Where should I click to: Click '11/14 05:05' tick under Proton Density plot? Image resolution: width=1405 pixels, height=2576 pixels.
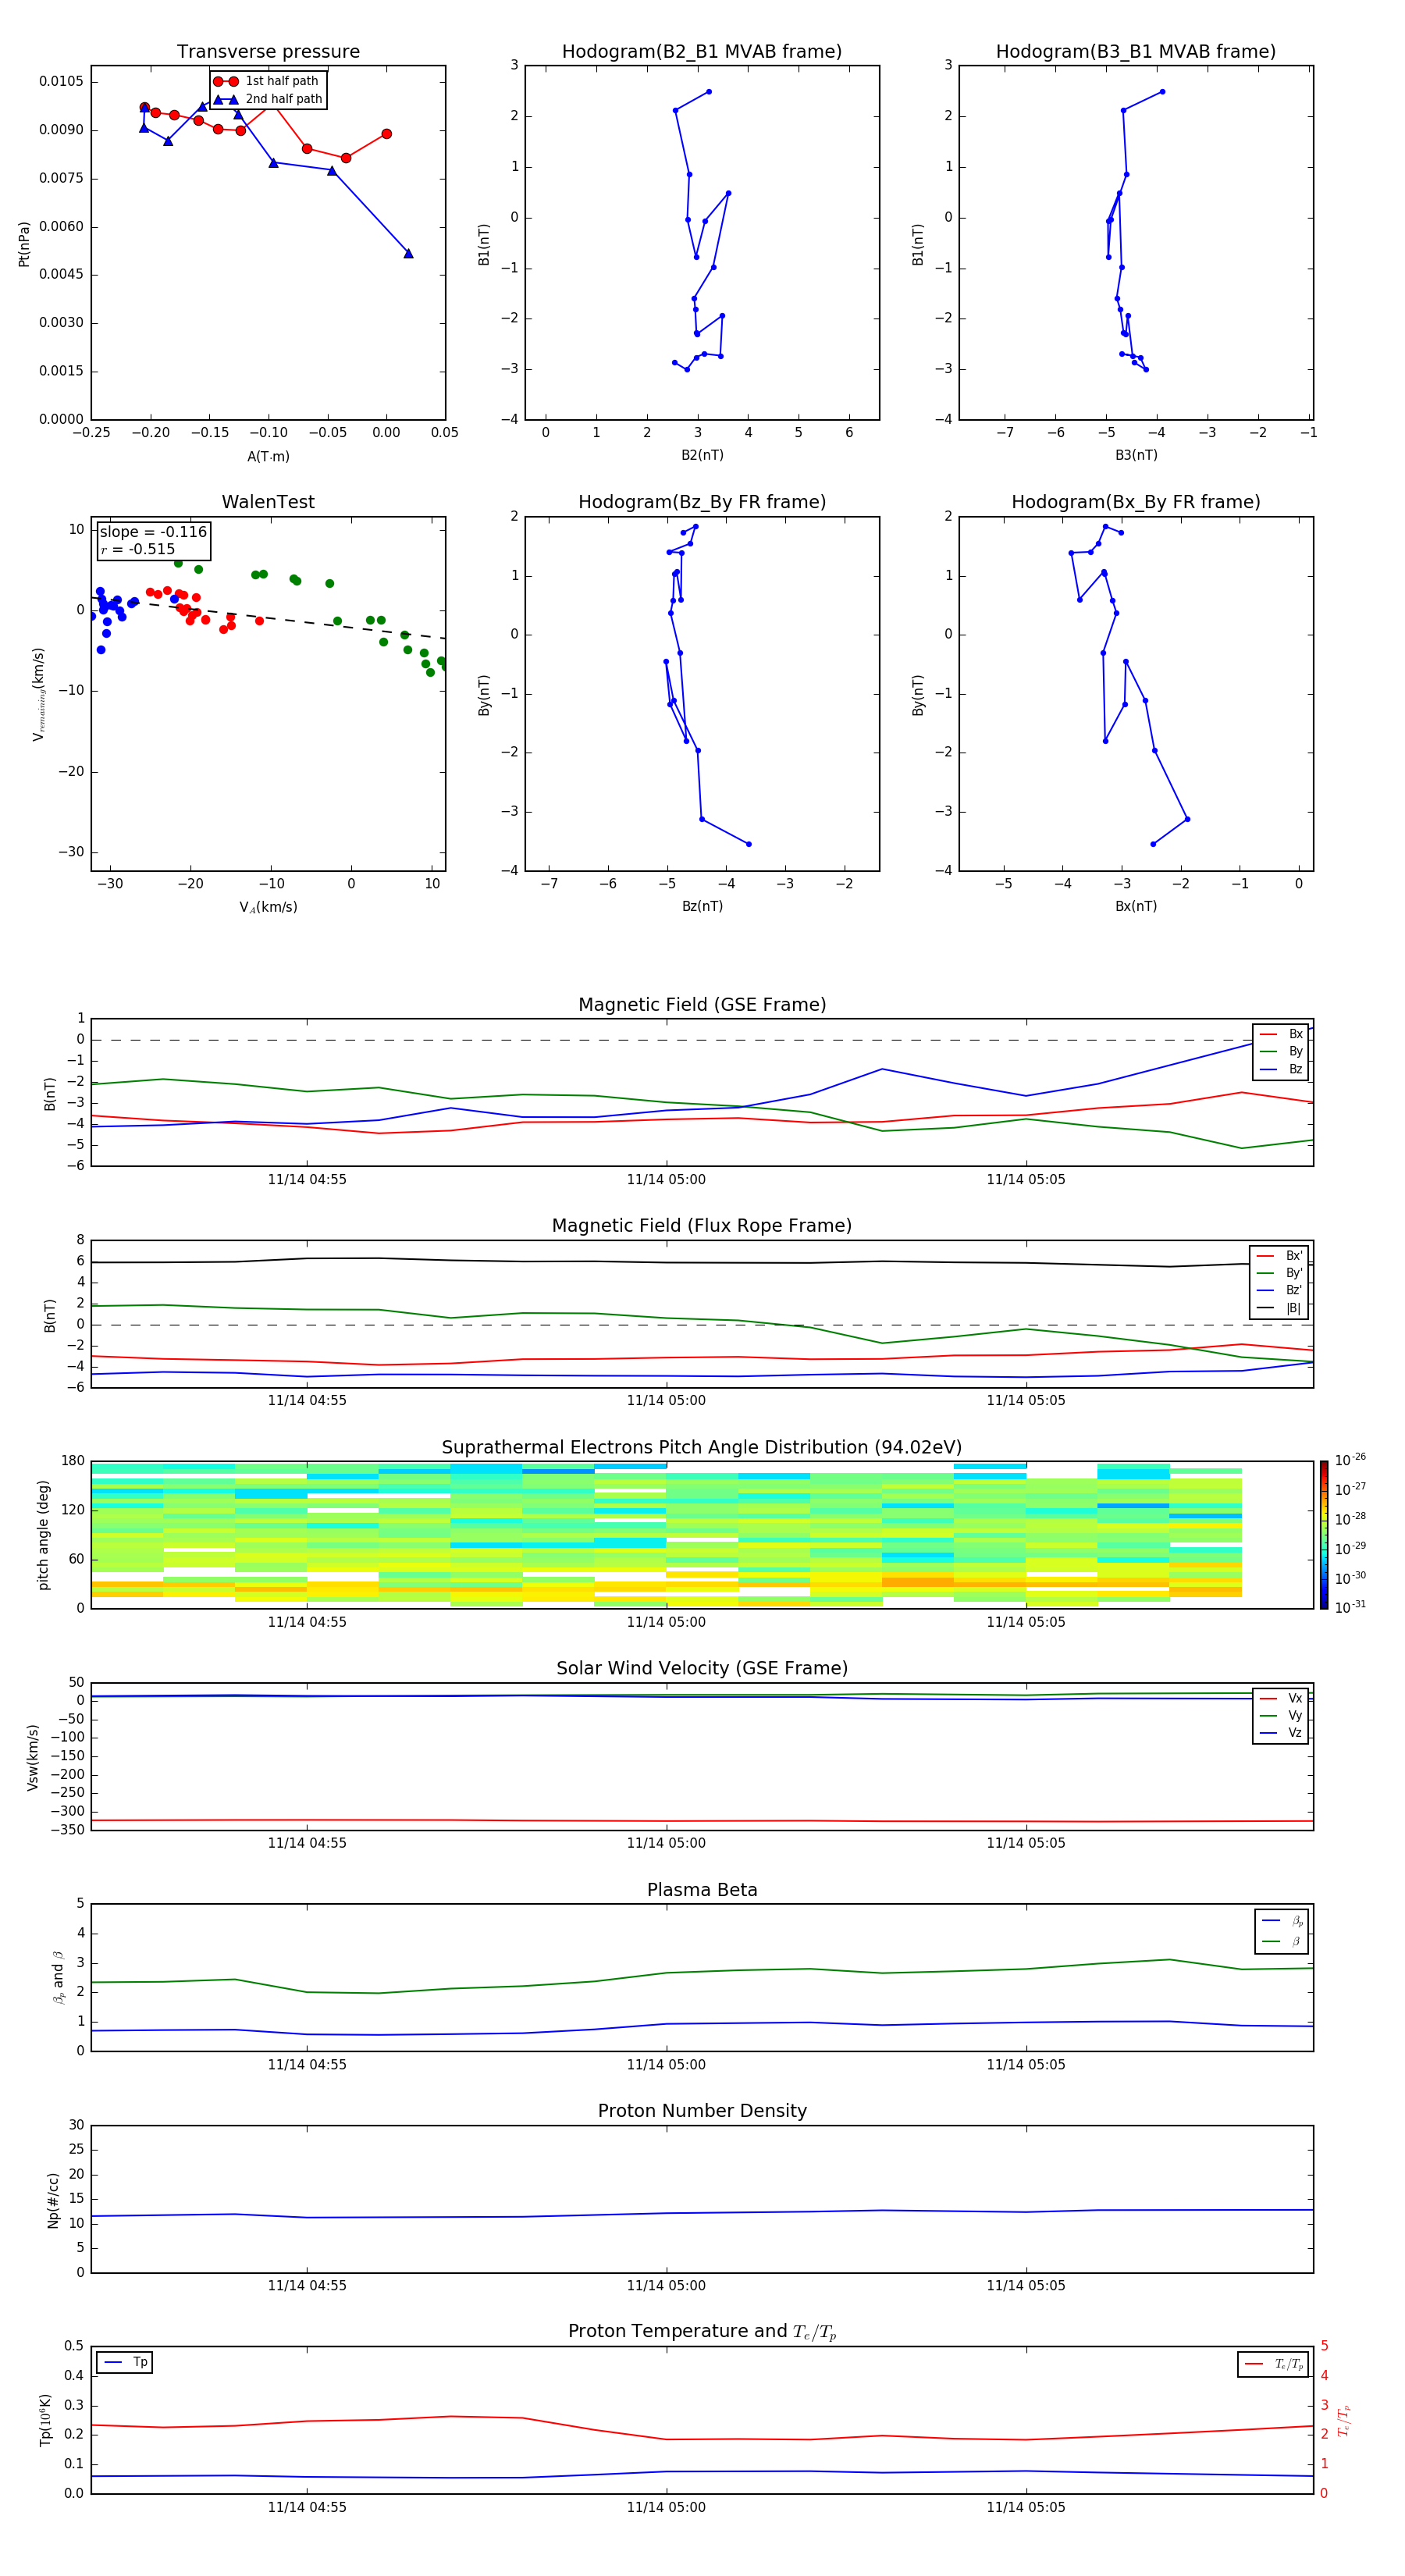click(1026, 2286)
